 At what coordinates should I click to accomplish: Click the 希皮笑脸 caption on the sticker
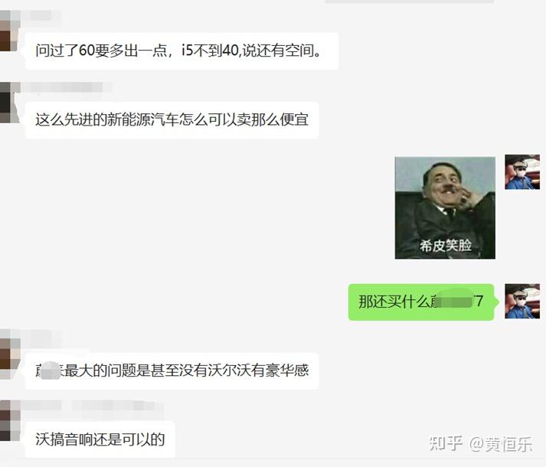coord(446,246)
